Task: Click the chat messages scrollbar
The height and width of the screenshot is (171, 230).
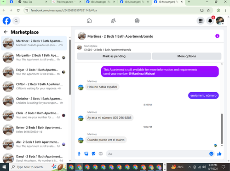Action: 222,129
